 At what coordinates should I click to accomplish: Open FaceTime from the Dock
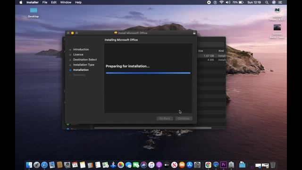coord(136,165)
